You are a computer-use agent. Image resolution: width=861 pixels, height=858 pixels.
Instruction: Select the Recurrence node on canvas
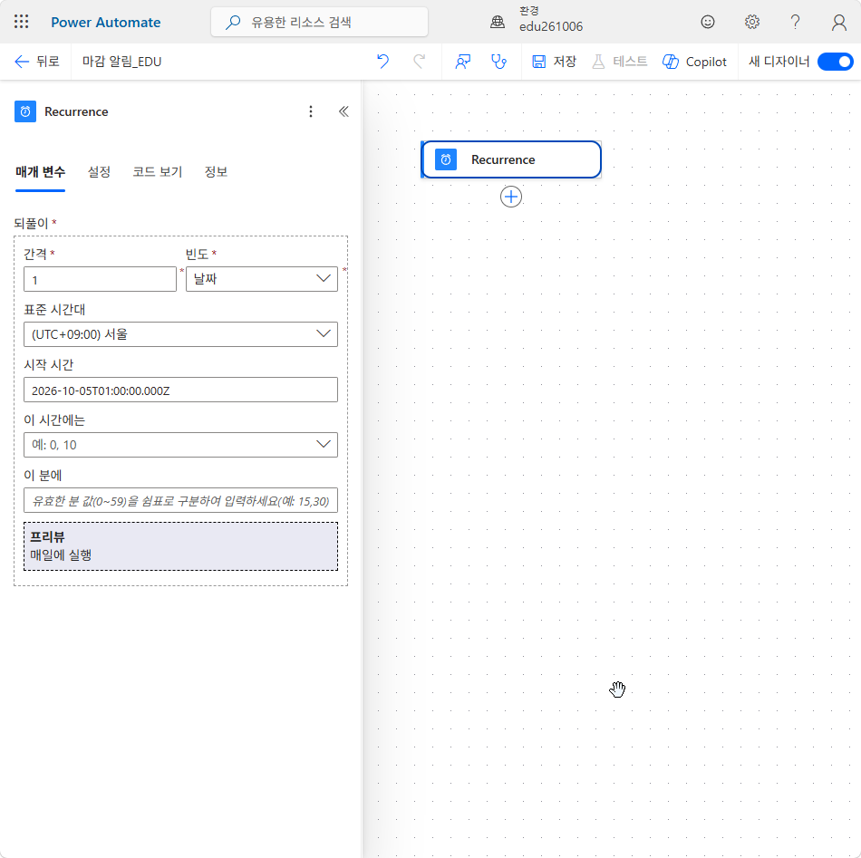[x=511, y=159]
